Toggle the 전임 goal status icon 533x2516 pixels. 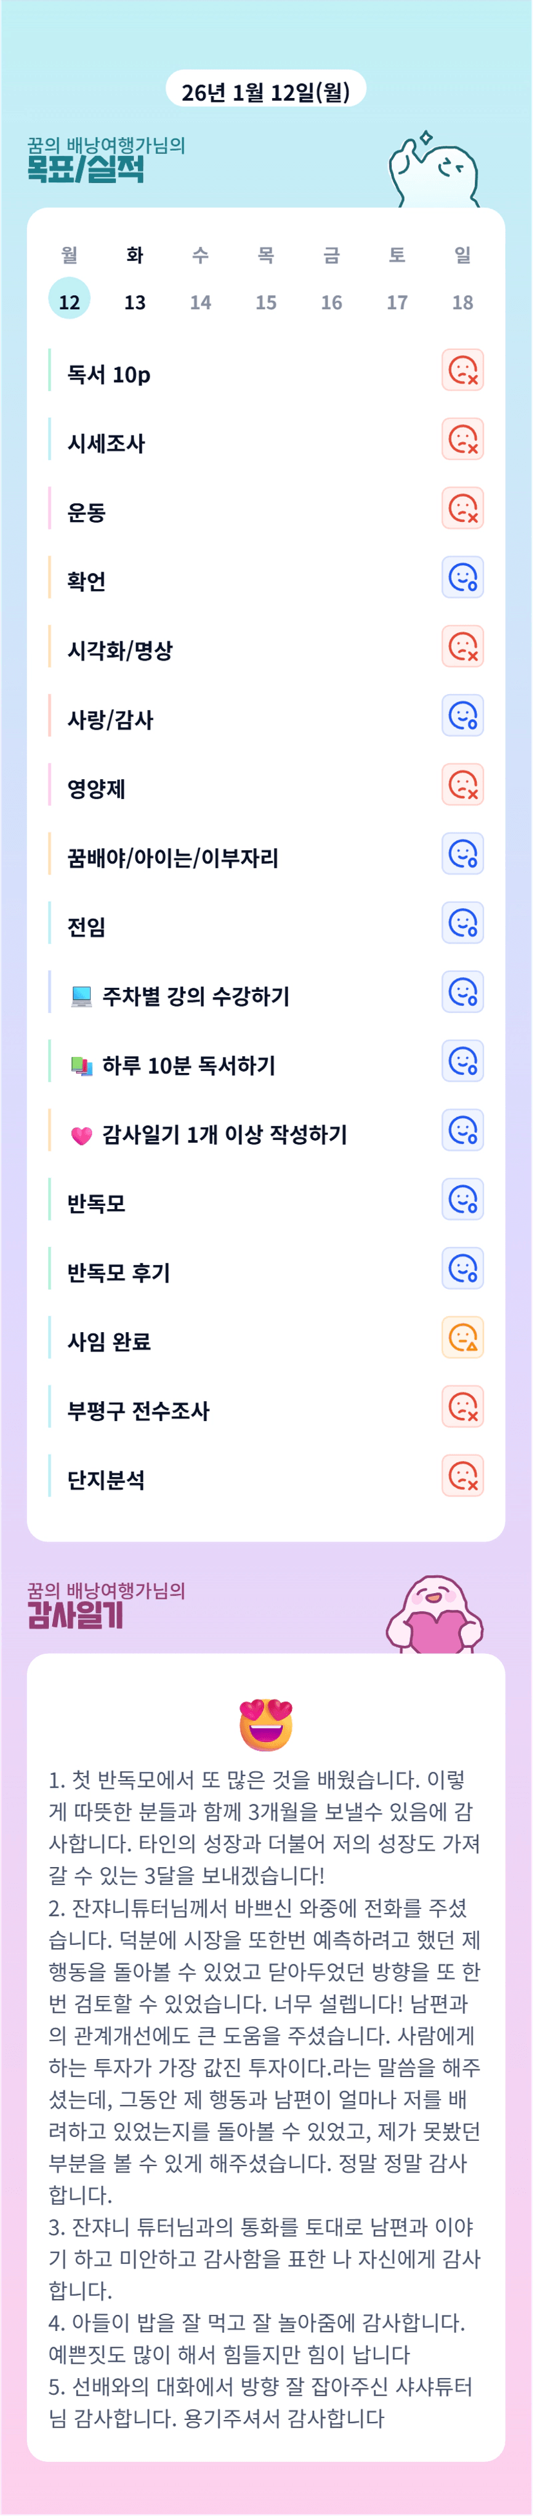coord(461,923)
